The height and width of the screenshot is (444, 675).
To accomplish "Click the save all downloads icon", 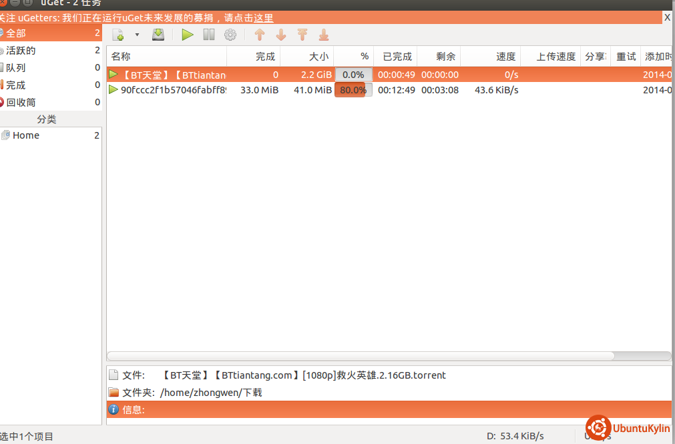I will (158, 35).
